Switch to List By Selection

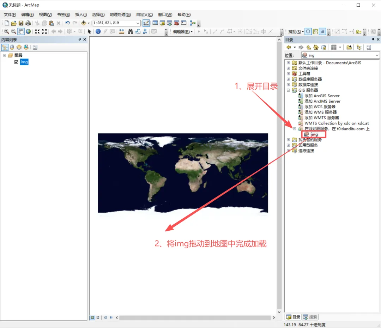(26, 47)
